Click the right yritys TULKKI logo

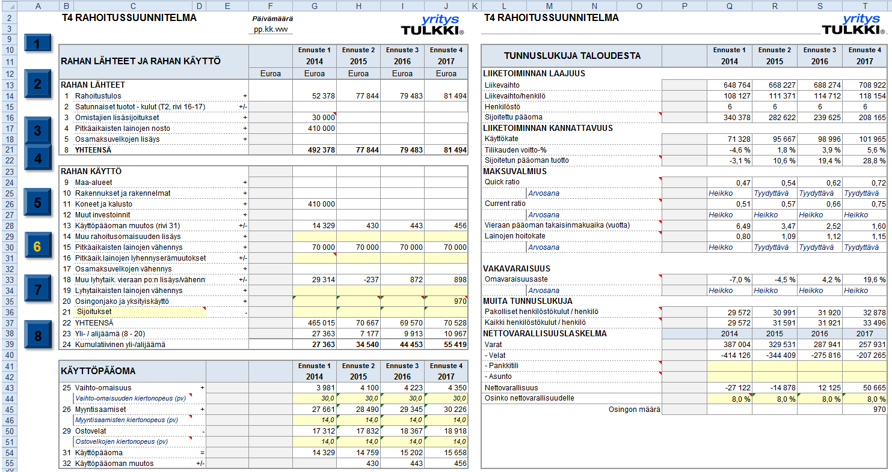(x=853, y=25)
